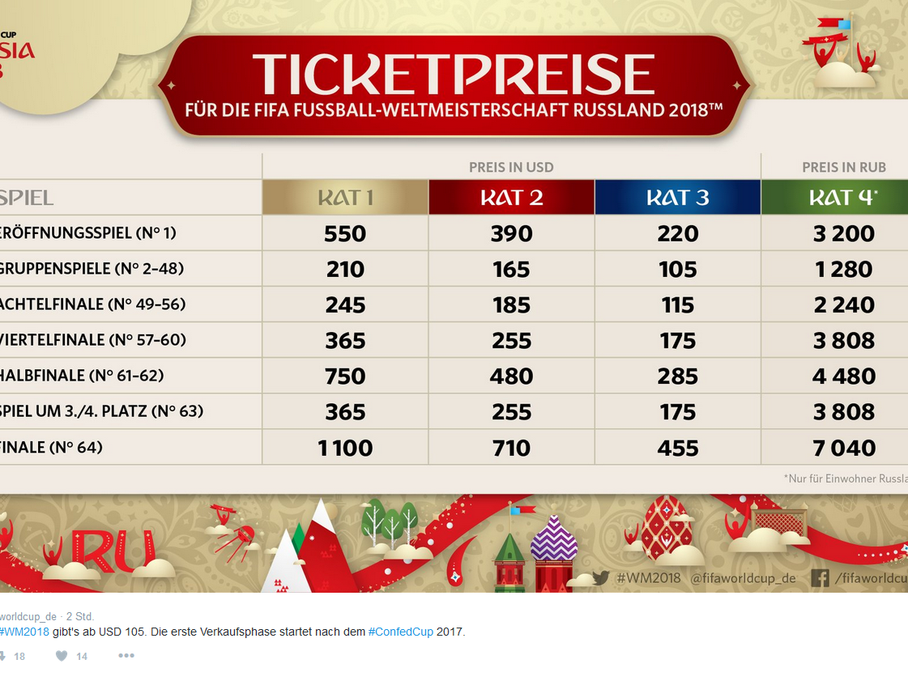Viewport: 908px width, 681px height.
Task: Open the tweet's more options menu
Action: click(126, 657)
